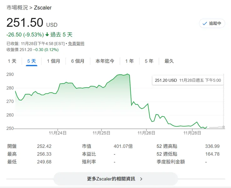Select the 5 天 range tab
Screen dimensions: 231x188
pyautogui.click(x=32, y=61)
